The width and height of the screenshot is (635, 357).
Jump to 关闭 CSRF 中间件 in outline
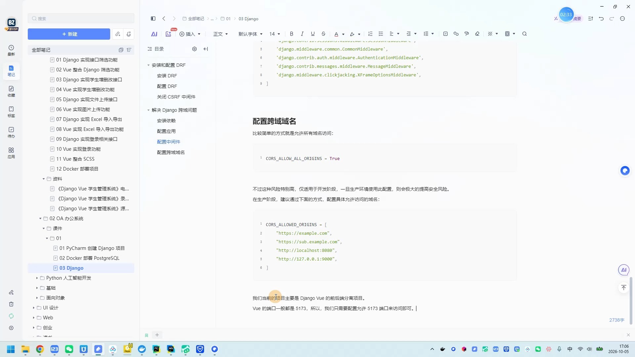(x=176, y=97)
